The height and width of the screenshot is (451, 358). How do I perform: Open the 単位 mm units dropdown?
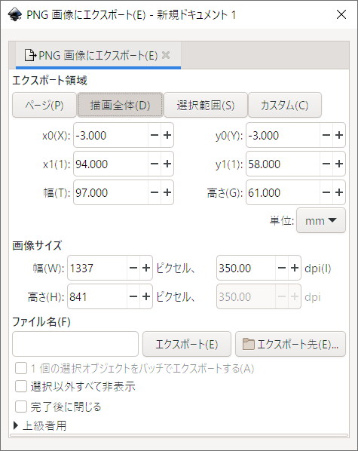pos(321,221)
